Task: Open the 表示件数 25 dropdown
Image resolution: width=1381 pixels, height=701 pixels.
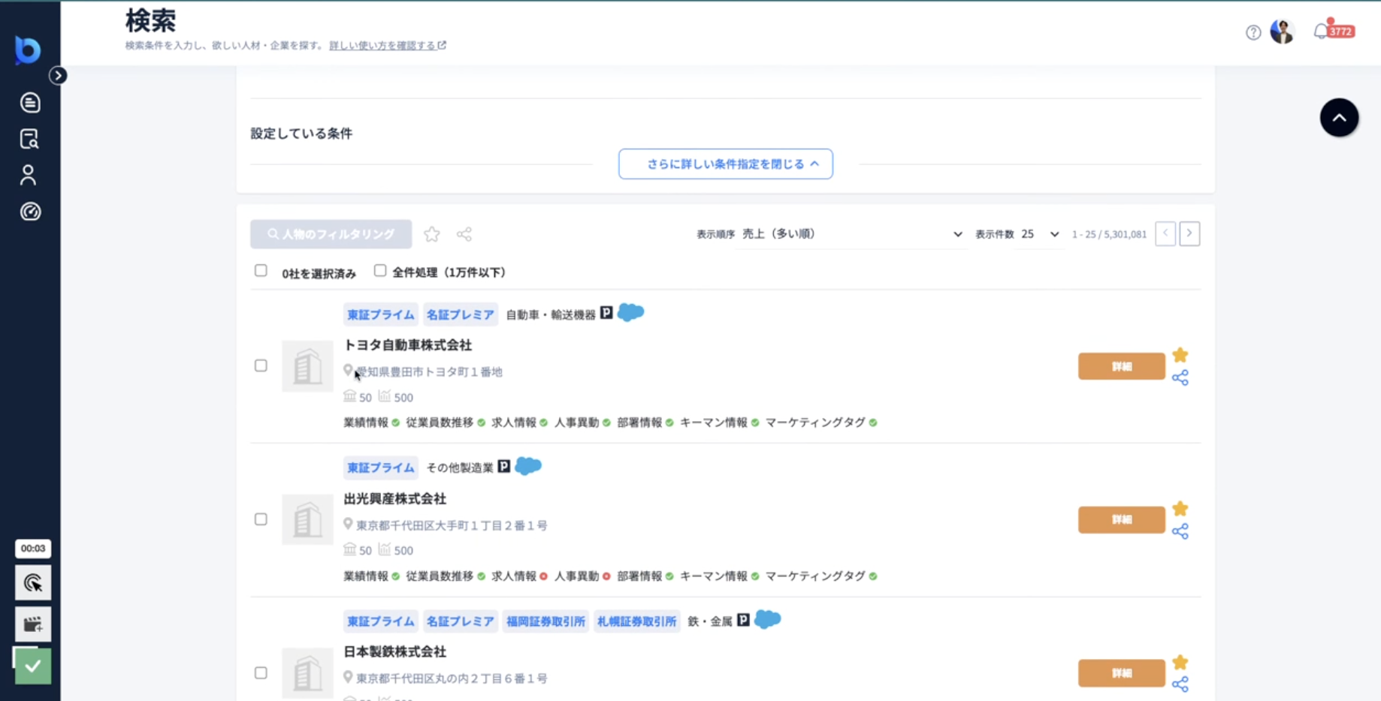Action: pos(1040,234)
